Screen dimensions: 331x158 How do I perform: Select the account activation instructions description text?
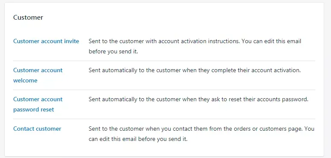coord(195,46)
